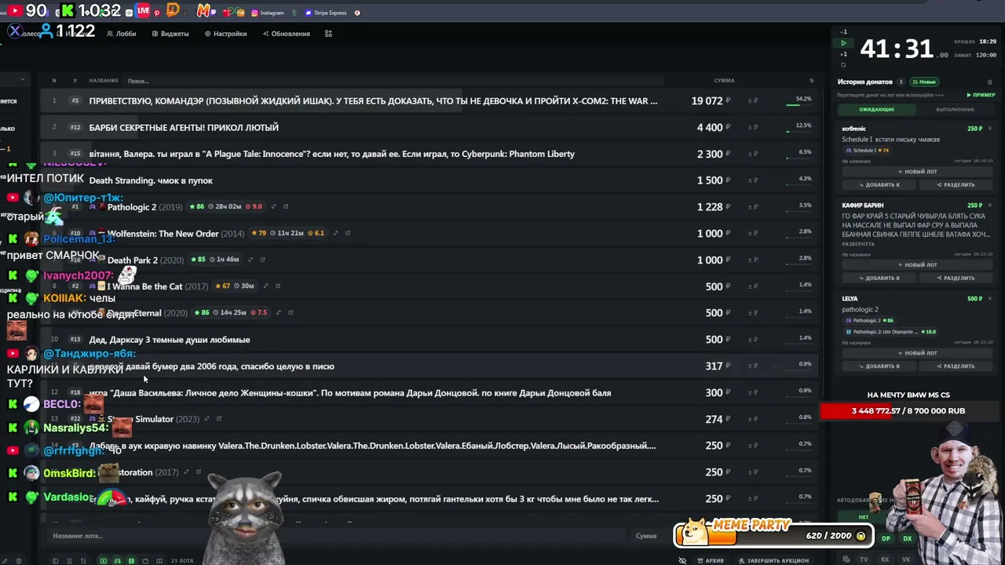The width and height of the screenshot is (1005, 565).
Task: Select the Барби секретные агенты lot
Action: point(428,127)
